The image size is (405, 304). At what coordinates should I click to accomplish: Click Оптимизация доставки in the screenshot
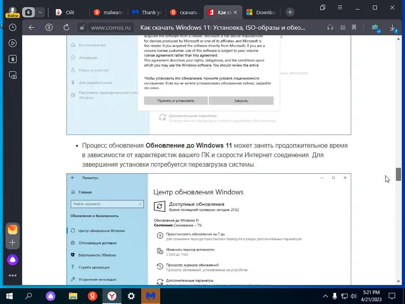97,243
